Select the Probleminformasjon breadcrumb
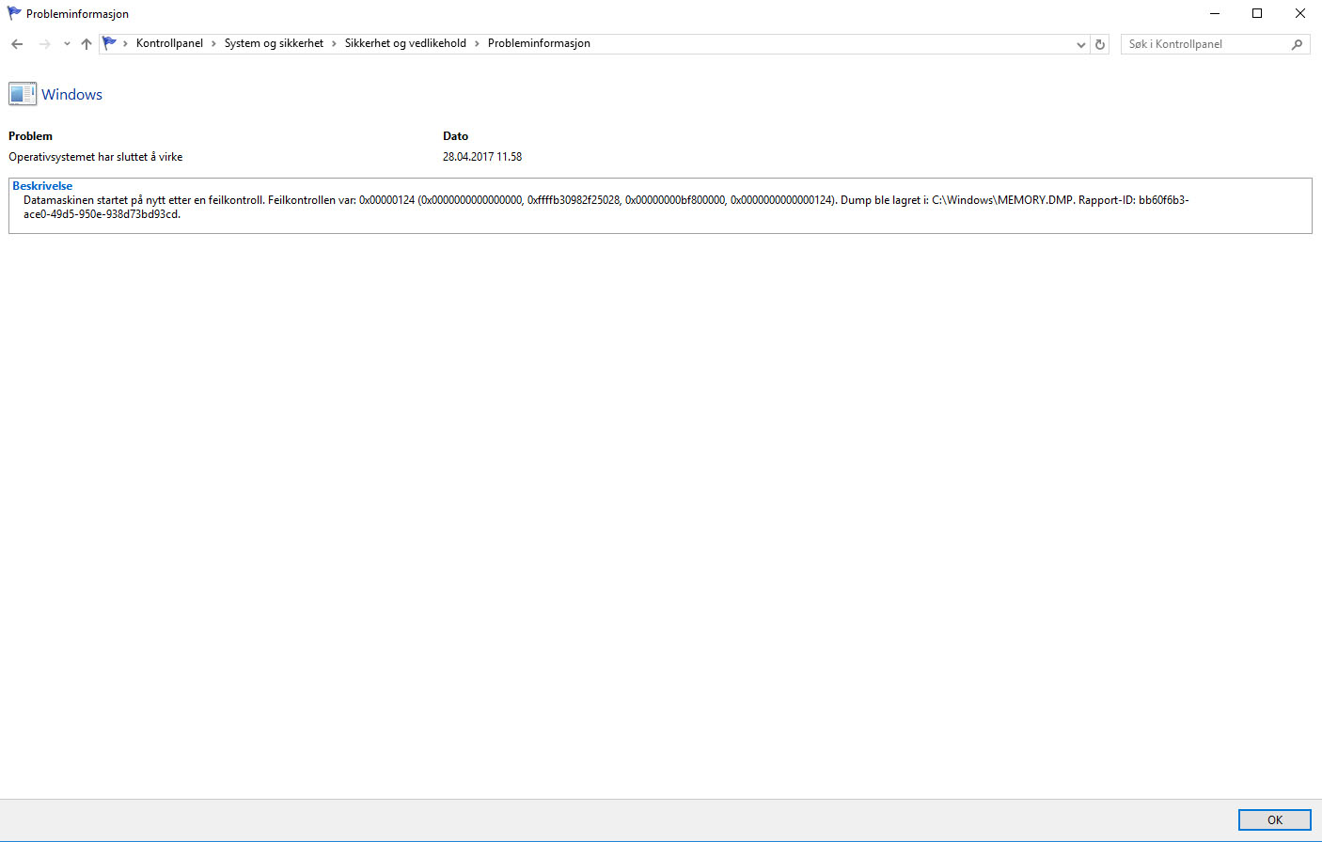This screenshot has width=1322, height=842. pos(539,43)
